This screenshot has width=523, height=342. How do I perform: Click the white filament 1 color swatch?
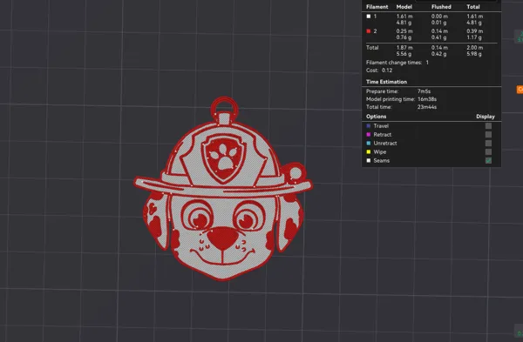369,16
